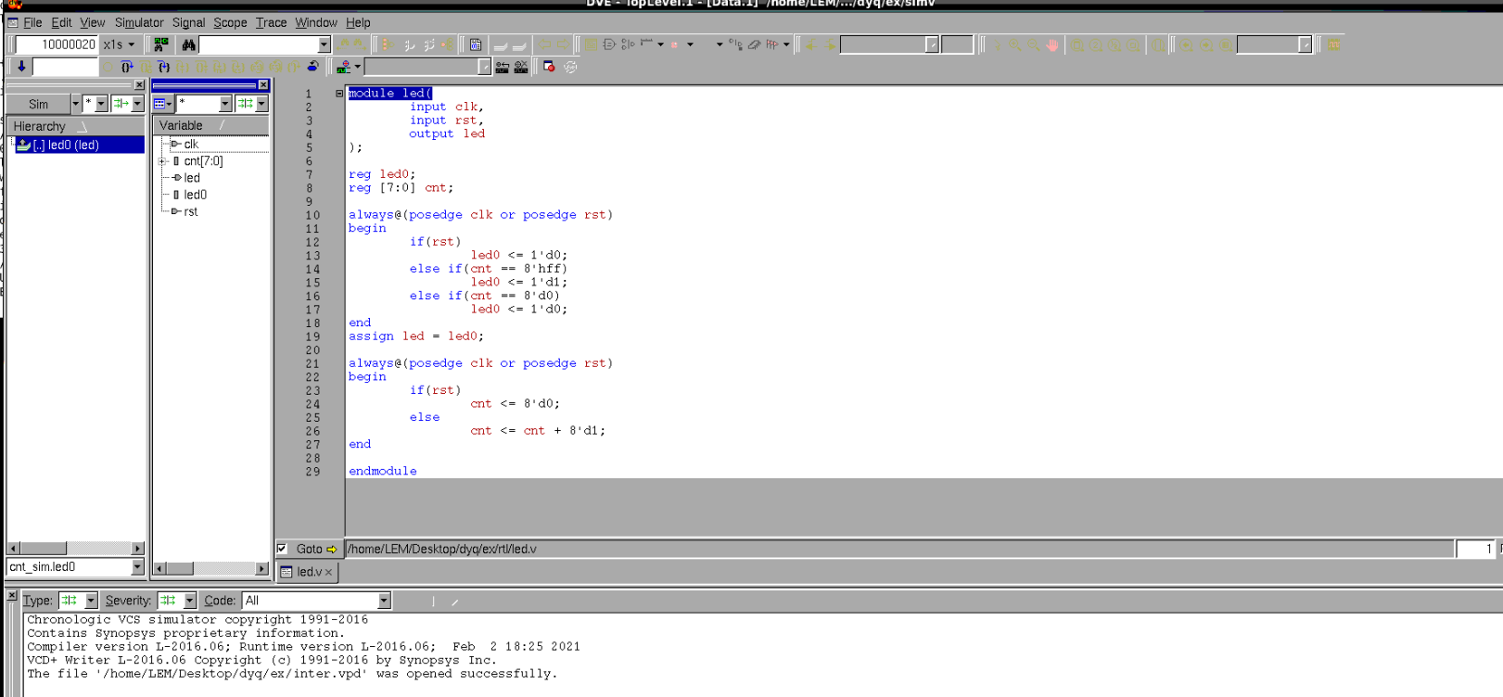Open the Hierarchy filter asterisk dropdown
This screenshot has height=697, width=1503.
[x=101, y=104]
